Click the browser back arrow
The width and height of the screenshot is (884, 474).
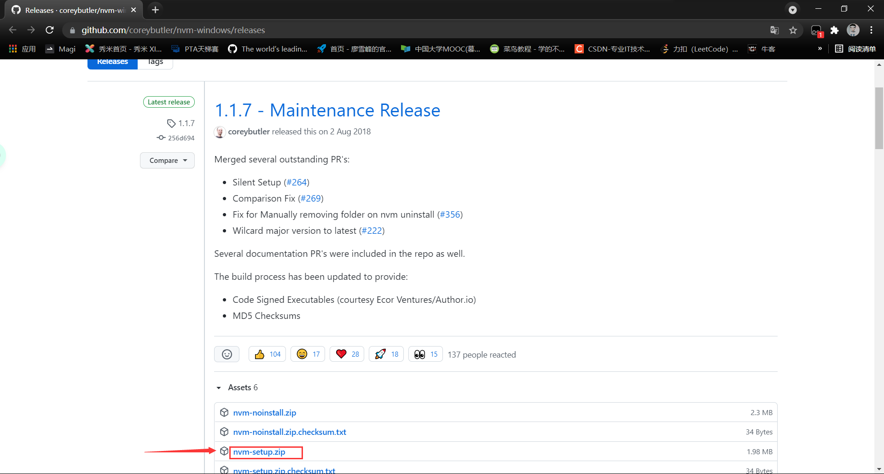[x=12, y=30]
